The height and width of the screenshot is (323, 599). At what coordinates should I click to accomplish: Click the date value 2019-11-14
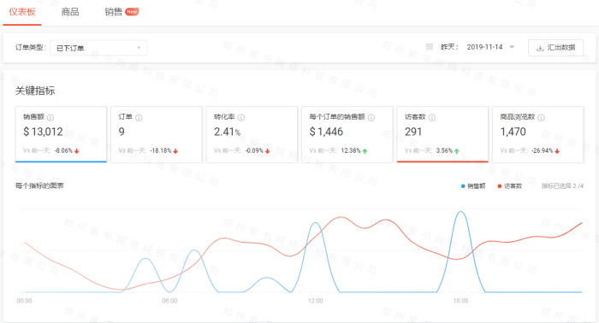484,47
